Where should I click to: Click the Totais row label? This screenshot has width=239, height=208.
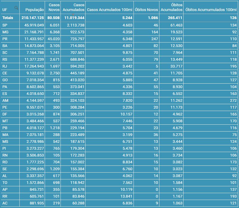coord(8,18)
